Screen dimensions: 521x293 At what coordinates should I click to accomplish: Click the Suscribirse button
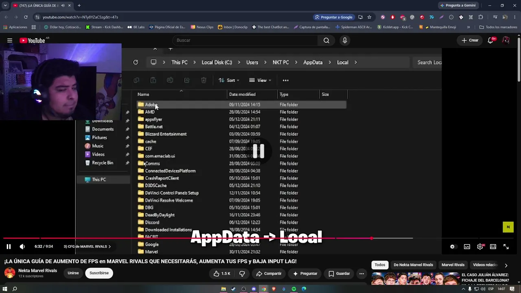click(x=99, y=273)
